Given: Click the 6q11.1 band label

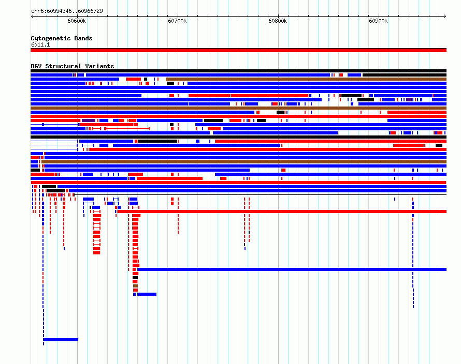Looking at the screenshot, I should [40, 44].
